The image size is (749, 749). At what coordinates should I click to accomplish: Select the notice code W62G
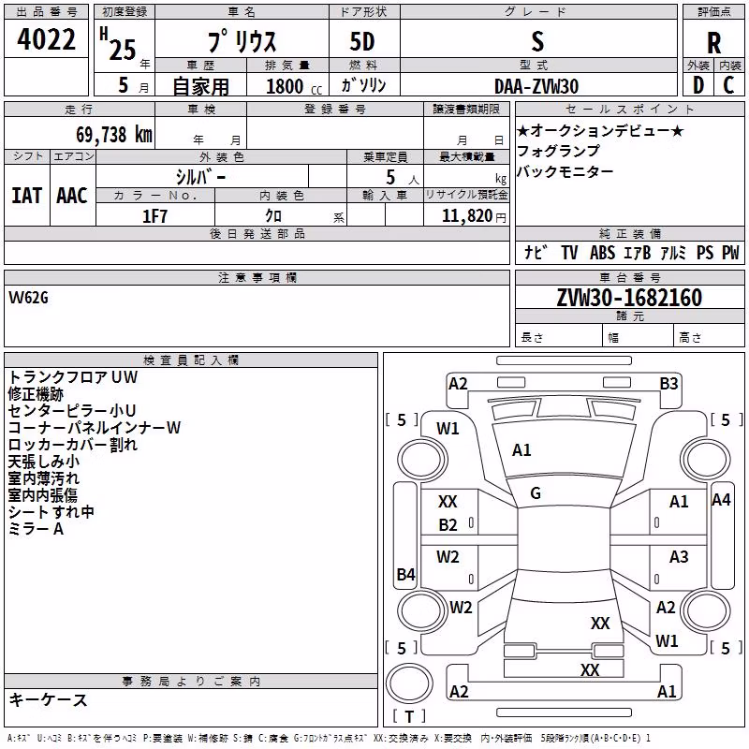point(28,298)
